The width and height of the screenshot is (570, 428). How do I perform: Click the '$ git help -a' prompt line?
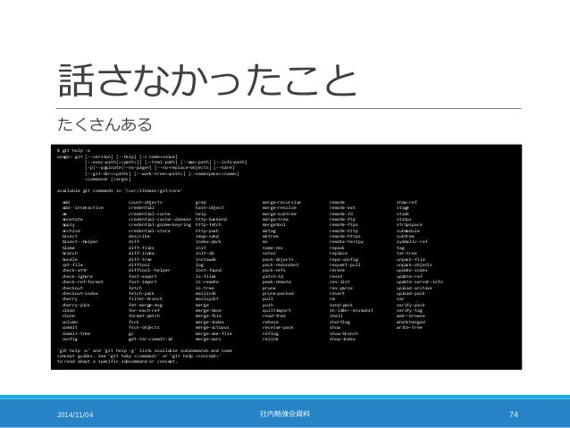(x=73, y=150)
